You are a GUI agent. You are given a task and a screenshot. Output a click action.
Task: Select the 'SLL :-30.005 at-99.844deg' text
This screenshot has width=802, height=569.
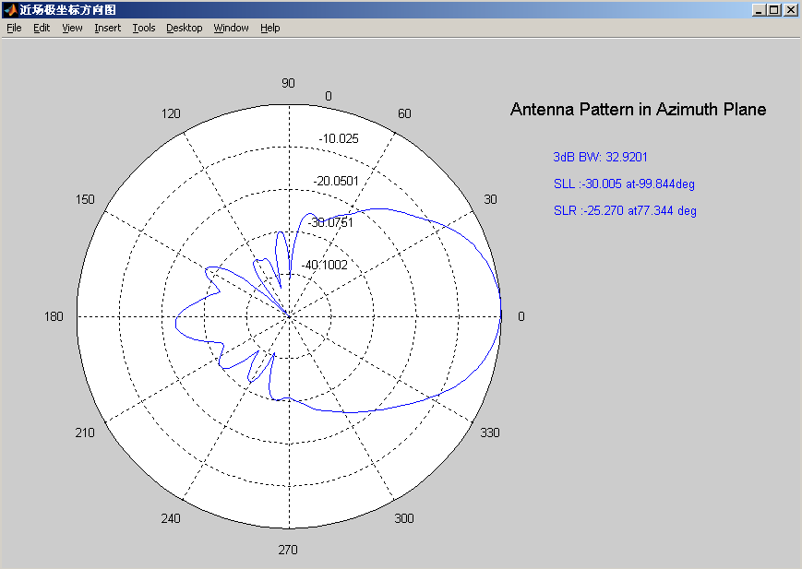point(624,184)
